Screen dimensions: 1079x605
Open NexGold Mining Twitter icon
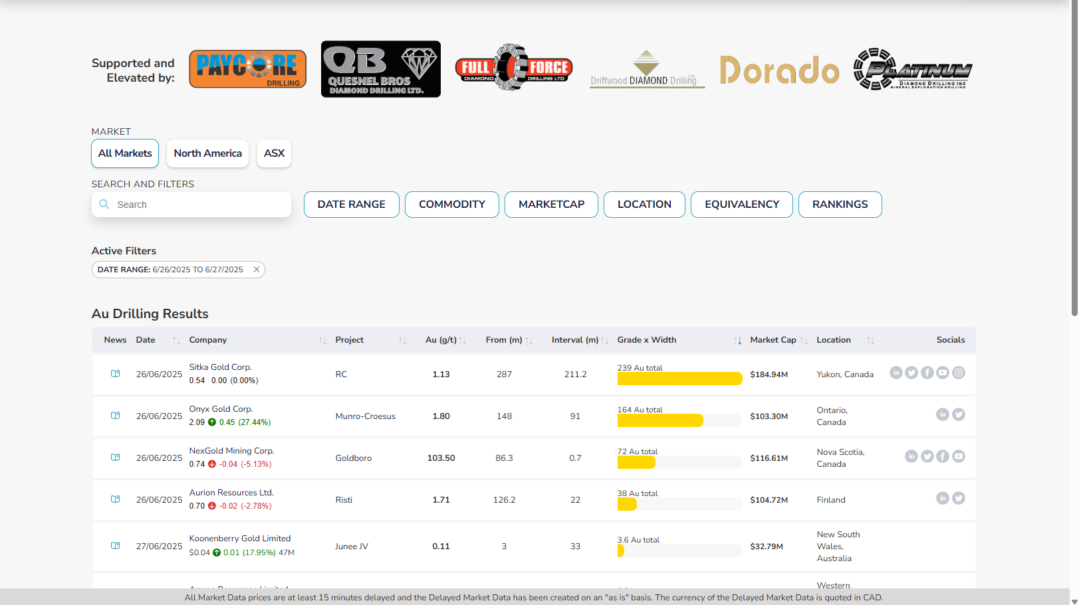tap(927, 456)
